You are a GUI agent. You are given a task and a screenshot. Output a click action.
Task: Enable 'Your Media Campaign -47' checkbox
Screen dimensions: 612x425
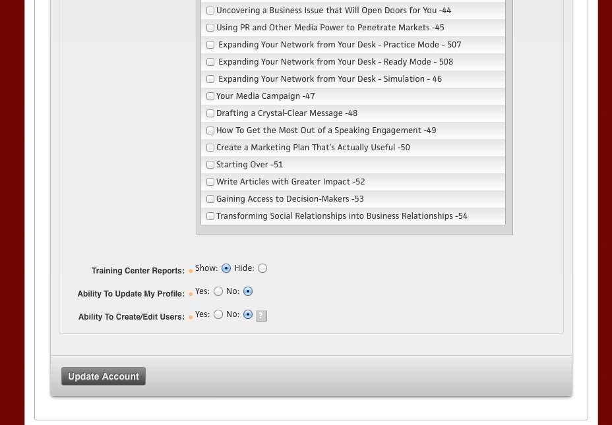click(x=210, y=96)
